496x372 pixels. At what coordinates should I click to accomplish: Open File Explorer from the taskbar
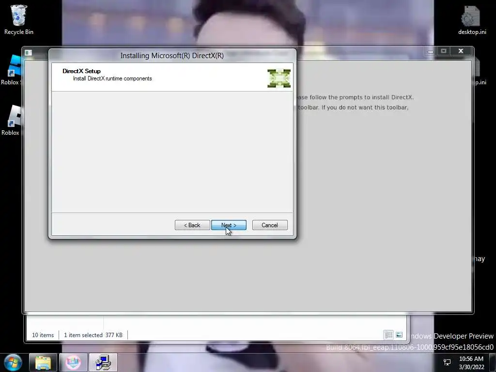pyautogui.click(x=43, y=362)
